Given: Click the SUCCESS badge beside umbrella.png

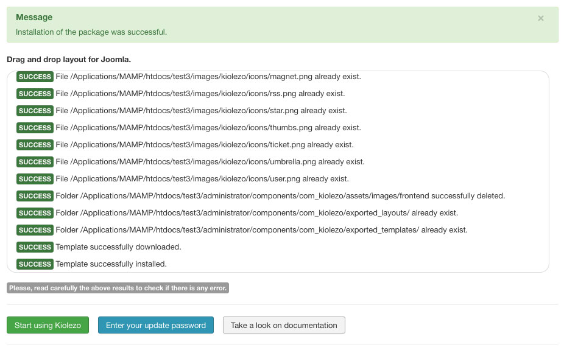Looking at the screenshot, I should [x=35, y=162].
